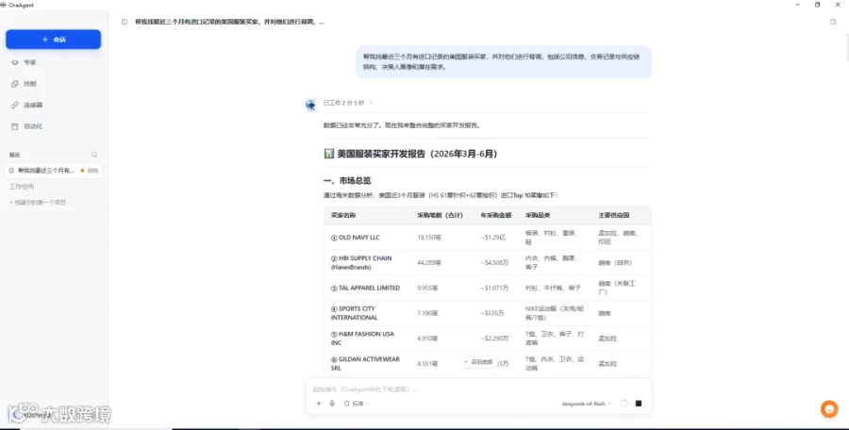Focus the 追加指令 input field
The image size is (849, 430).
pyautogui.click(x=478, y=389)
